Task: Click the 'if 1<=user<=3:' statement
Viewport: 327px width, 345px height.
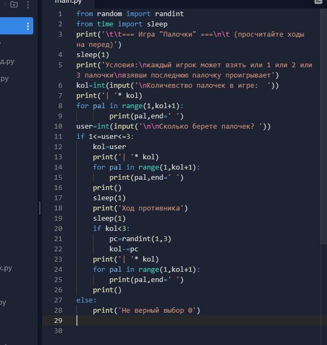Action: coord(105,137)
